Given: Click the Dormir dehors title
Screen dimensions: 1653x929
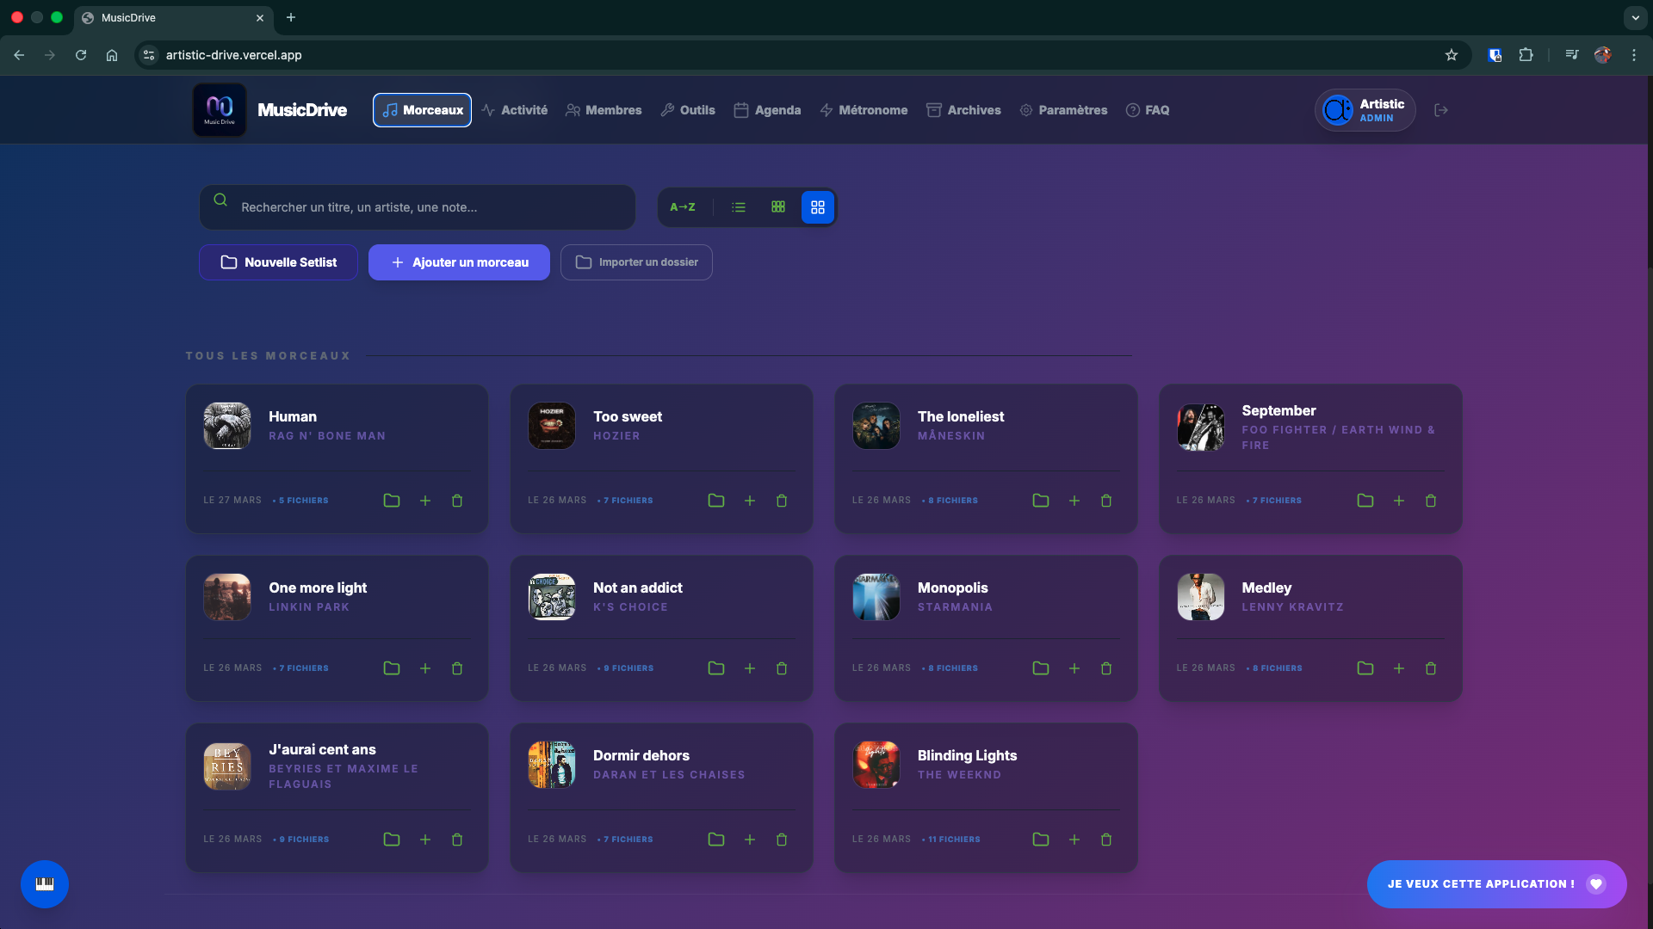Looking at the screenshot, I should click(641, 755).
